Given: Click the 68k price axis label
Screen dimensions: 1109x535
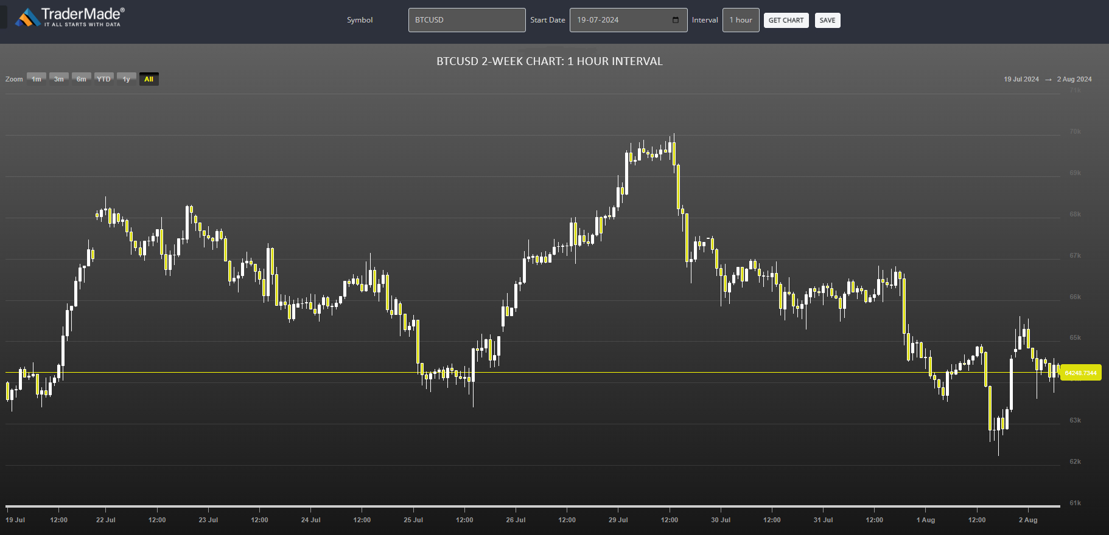Looking at the screenshot, I should click(1075, 214).
